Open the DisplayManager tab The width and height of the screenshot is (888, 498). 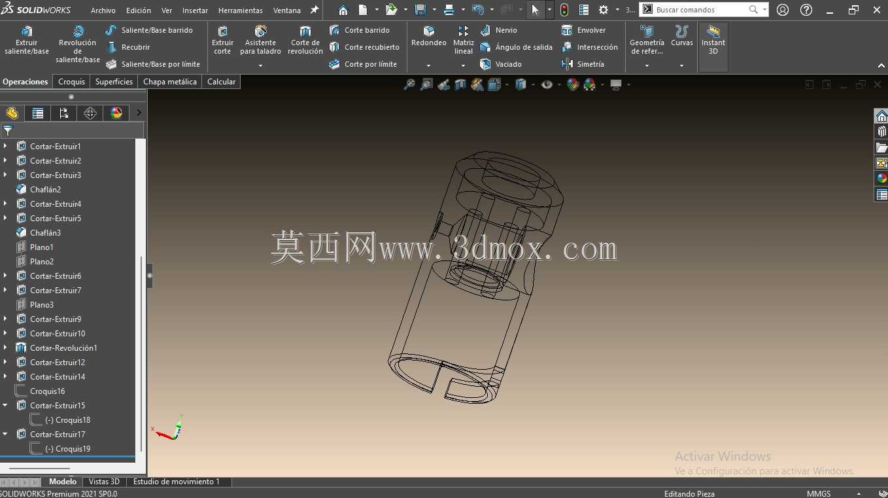pos(116,113)
